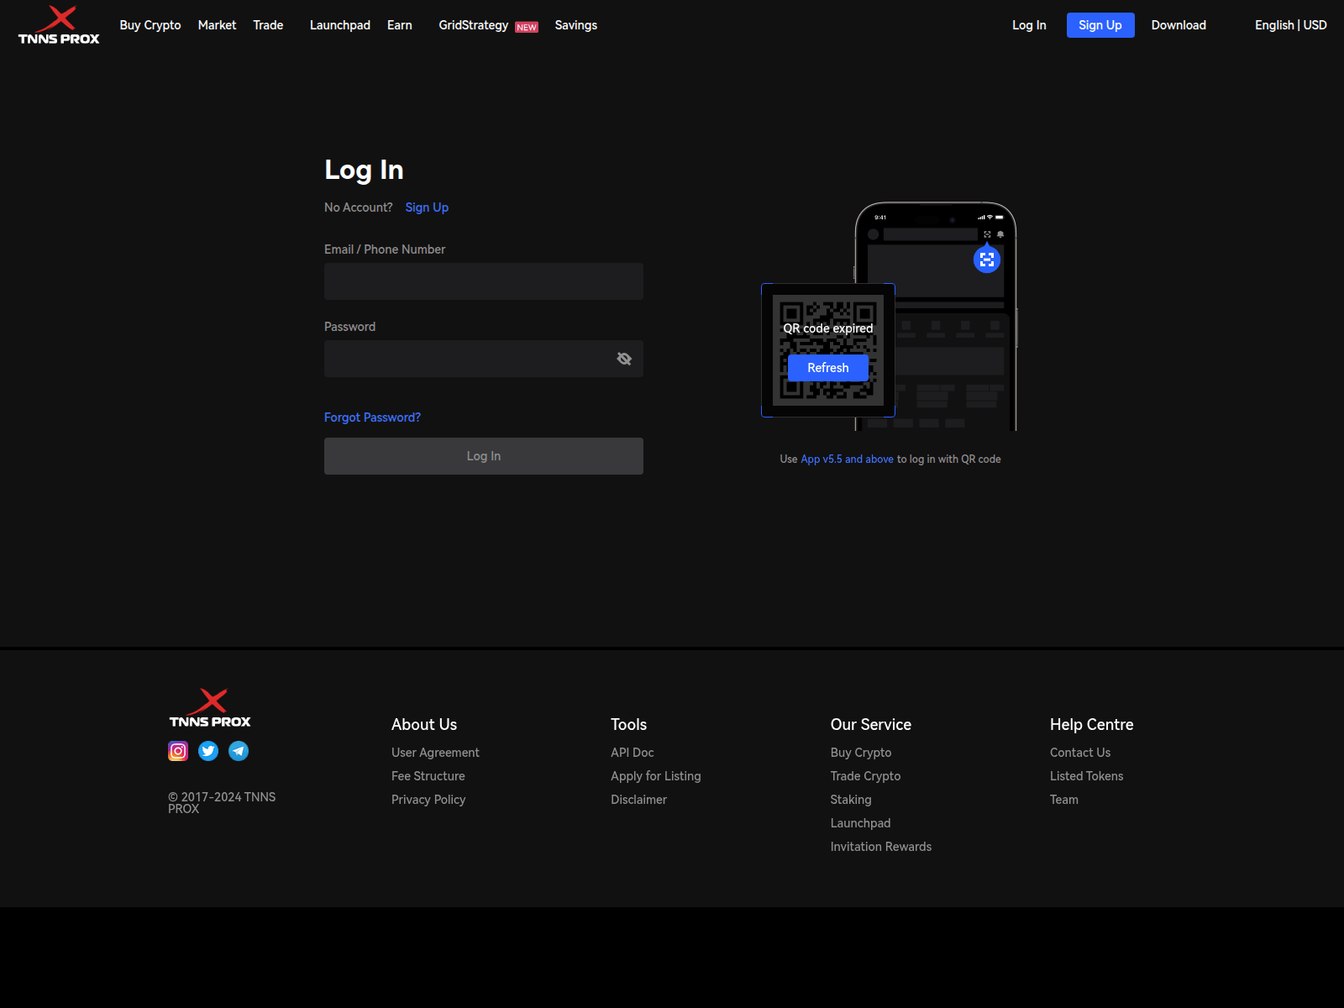Open Staking footer link

pyautogui.click(x=851, y=800)
